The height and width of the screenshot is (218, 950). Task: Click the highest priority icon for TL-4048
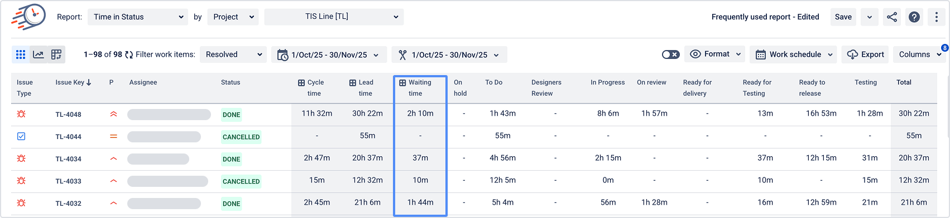[114, 114]
